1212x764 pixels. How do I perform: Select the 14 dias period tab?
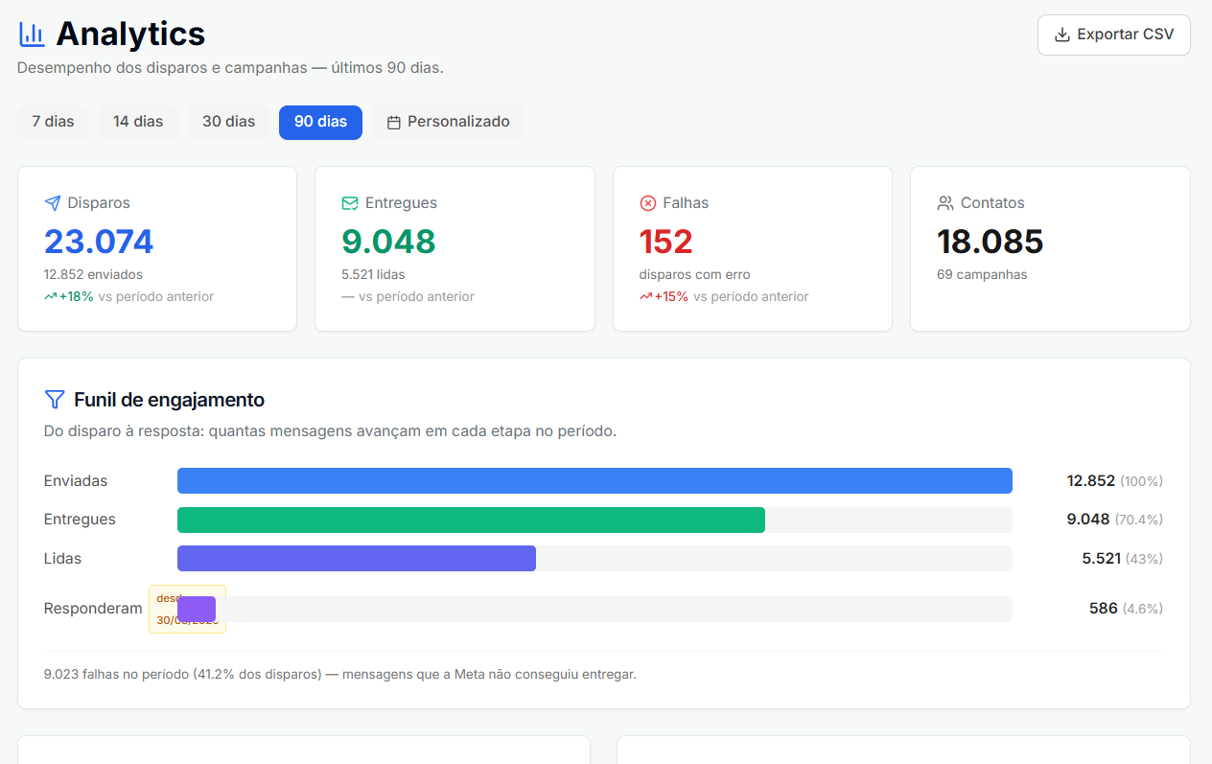(138, 123)
